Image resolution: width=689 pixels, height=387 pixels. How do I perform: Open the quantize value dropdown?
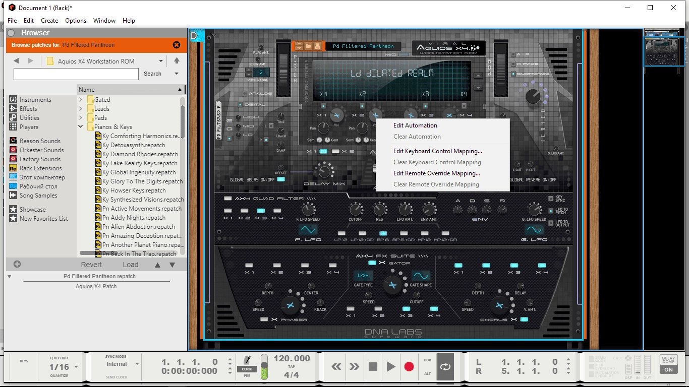(x=76, y=367)
